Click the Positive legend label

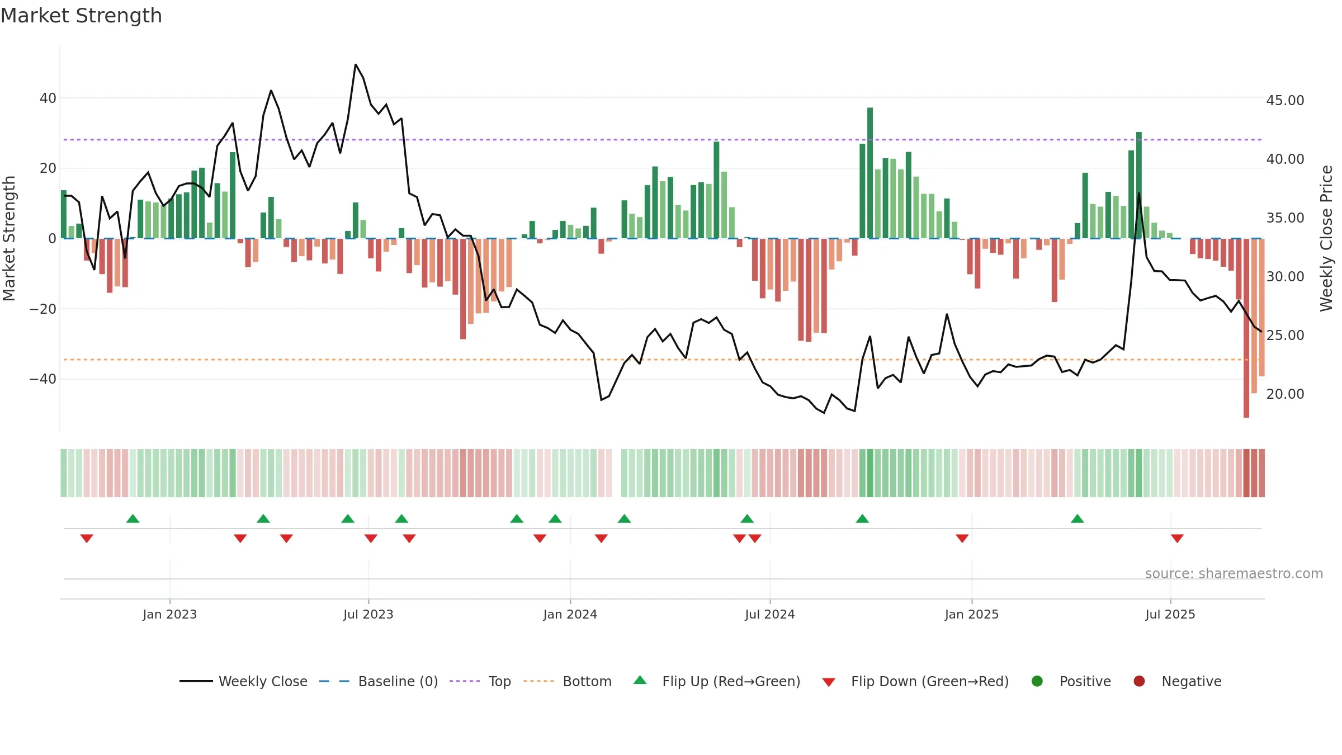pyautogui.click(x=1085, y=681)
